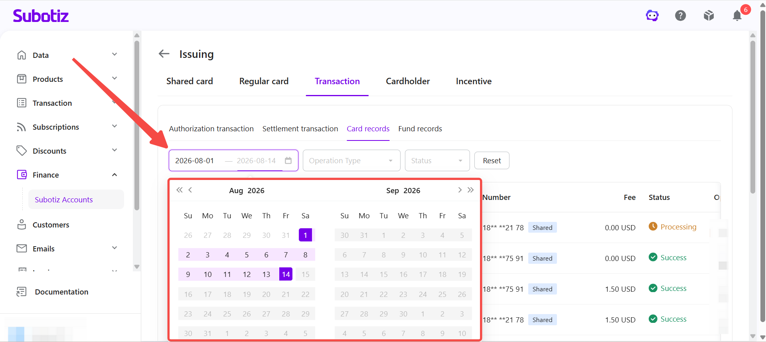The height and width of the screenshot is (342, 766).
Task: Select August 14 in the calendar
Action: [x=286, y=274]
